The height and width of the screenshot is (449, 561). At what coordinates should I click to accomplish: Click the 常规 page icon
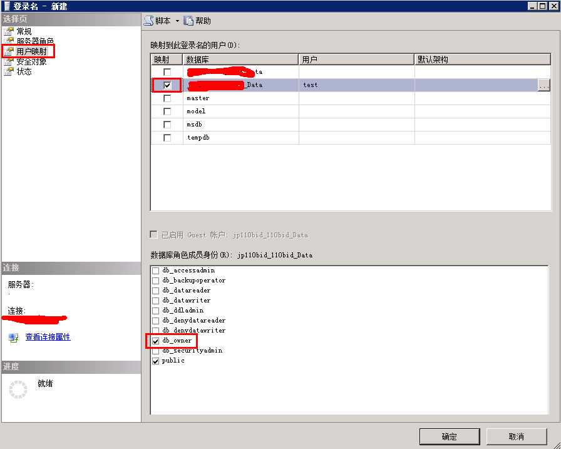(x=9, y=31)
